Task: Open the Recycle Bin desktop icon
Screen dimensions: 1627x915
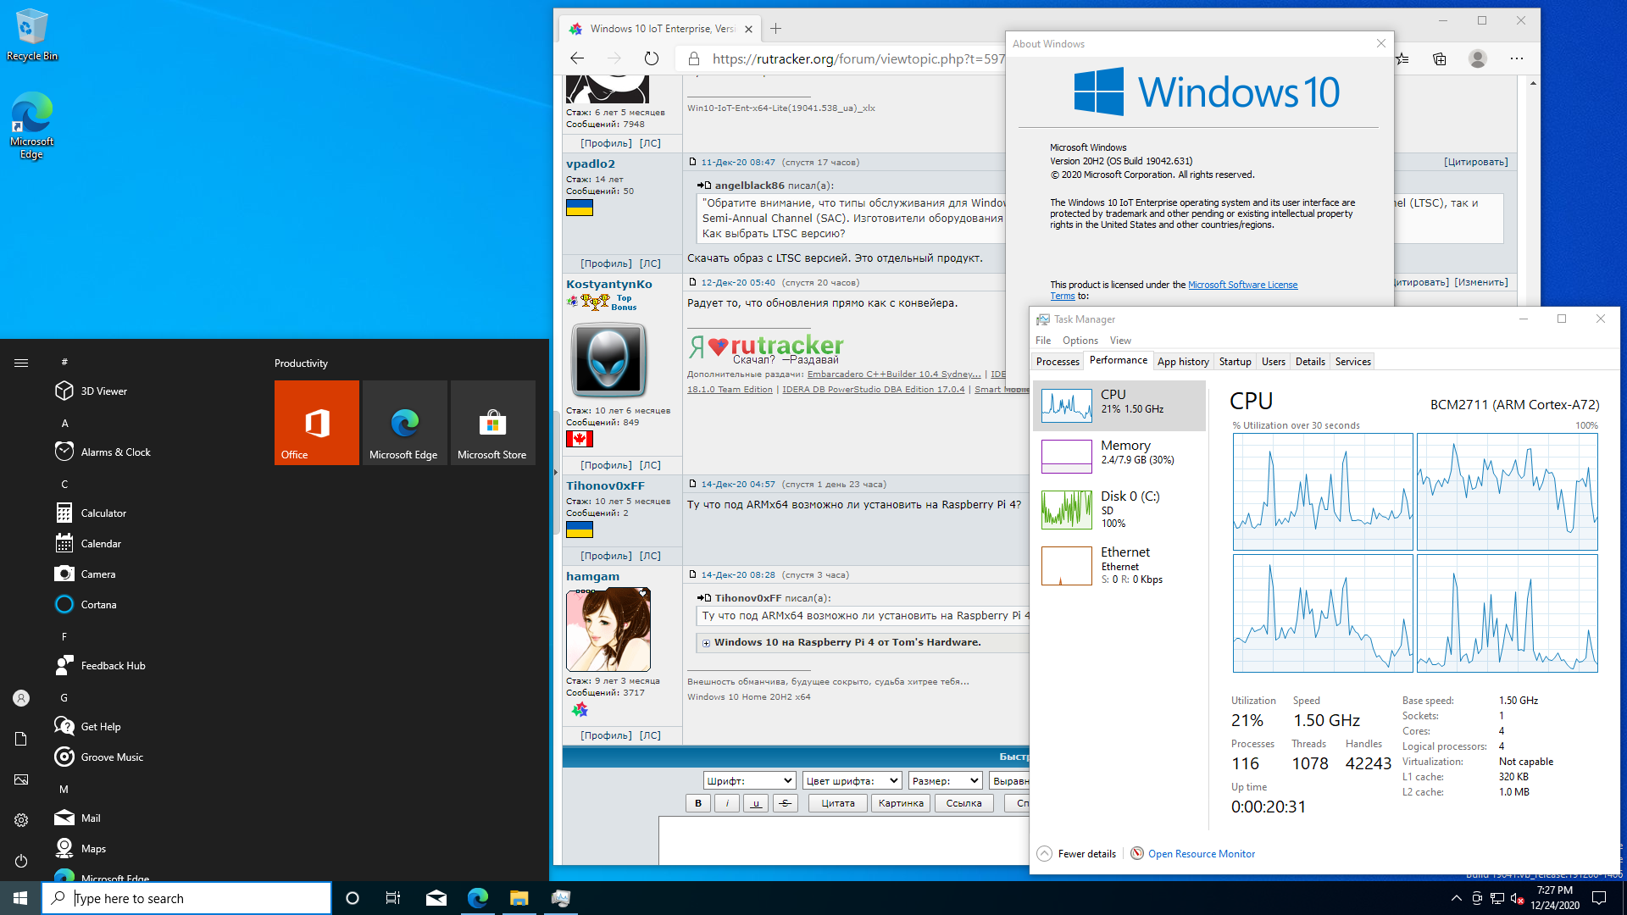Action: coord(31,35)
